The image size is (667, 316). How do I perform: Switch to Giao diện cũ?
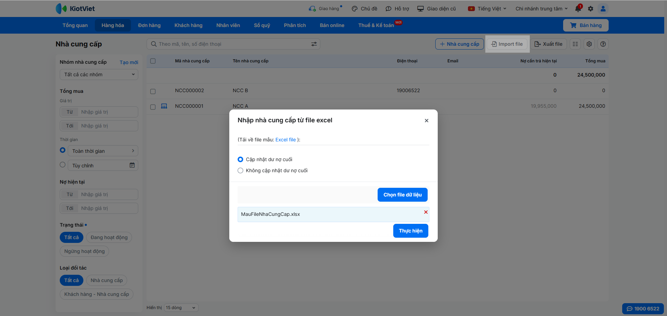(437, 9)
